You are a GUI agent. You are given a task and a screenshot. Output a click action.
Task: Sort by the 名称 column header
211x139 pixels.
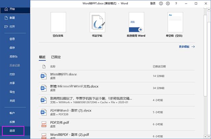click(x=53, y=67)
